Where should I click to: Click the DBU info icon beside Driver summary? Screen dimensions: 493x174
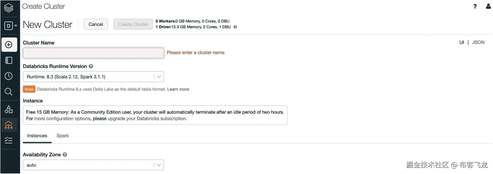[x=235, y=27]
